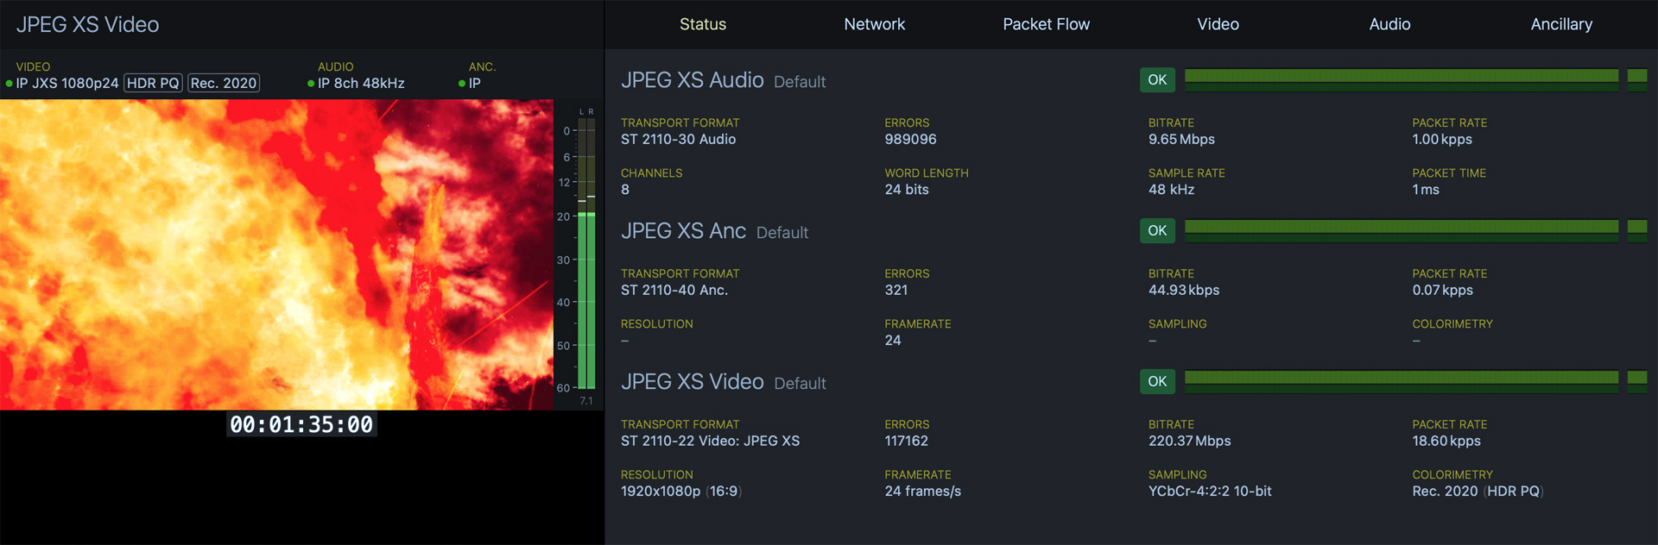The image size is (1658, 545).
Task: Click the HDR PQ badge in header
Action: [153, 83]
